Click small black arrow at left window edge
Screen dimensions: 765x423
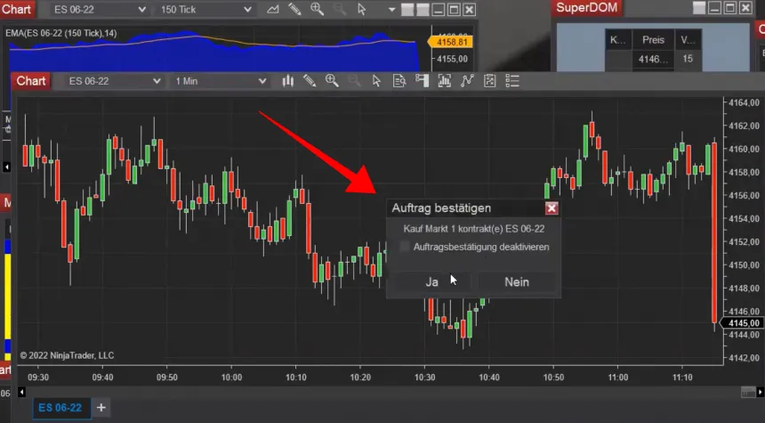(7, 167)
